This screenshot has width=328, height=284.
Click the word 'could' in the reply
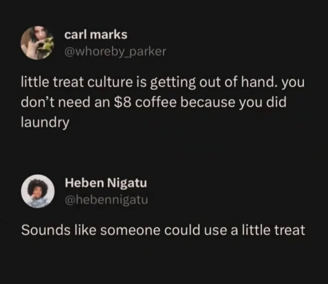click(182, 230)
